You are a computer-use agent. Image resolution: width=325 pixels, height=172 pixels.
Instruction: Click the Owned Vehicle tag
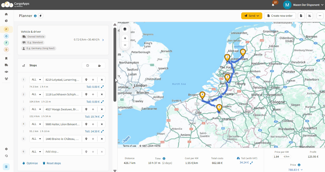click(34, 37)
